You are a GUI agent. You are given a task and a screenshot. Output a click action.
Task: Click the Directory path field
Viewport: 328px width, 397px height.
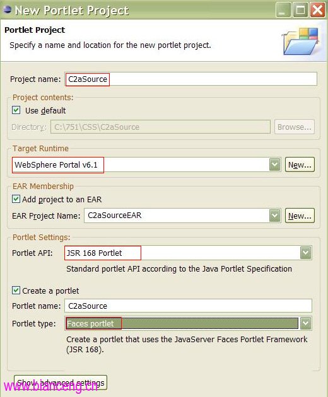coord(160,127)
